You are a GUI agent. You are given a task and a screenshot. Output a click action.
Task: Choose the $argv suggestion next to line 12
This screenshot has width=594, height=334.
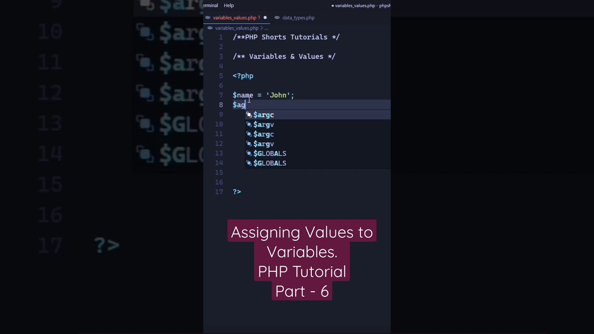[x=318, y=144]
